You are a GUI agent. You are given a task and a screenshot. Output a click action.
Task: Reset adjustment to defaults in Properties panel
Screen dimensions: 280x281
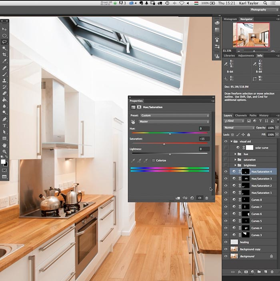coord(192,198)
